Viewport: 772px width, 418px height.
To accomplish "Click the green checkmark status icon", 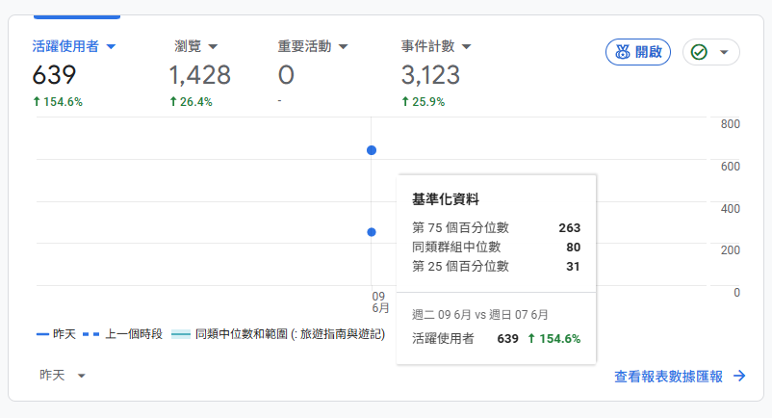I will click(x=699, y=52).
